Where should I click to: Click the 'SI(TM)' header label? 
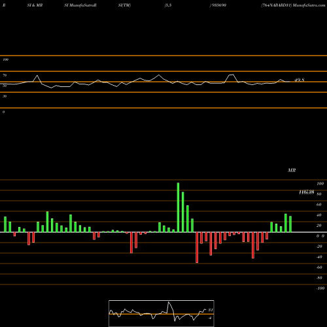(124, 5)
